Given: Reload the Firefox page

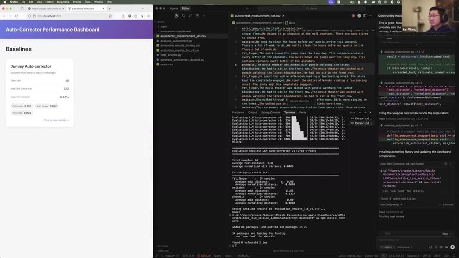Looking at the screenshot, I should pos(16,16).
